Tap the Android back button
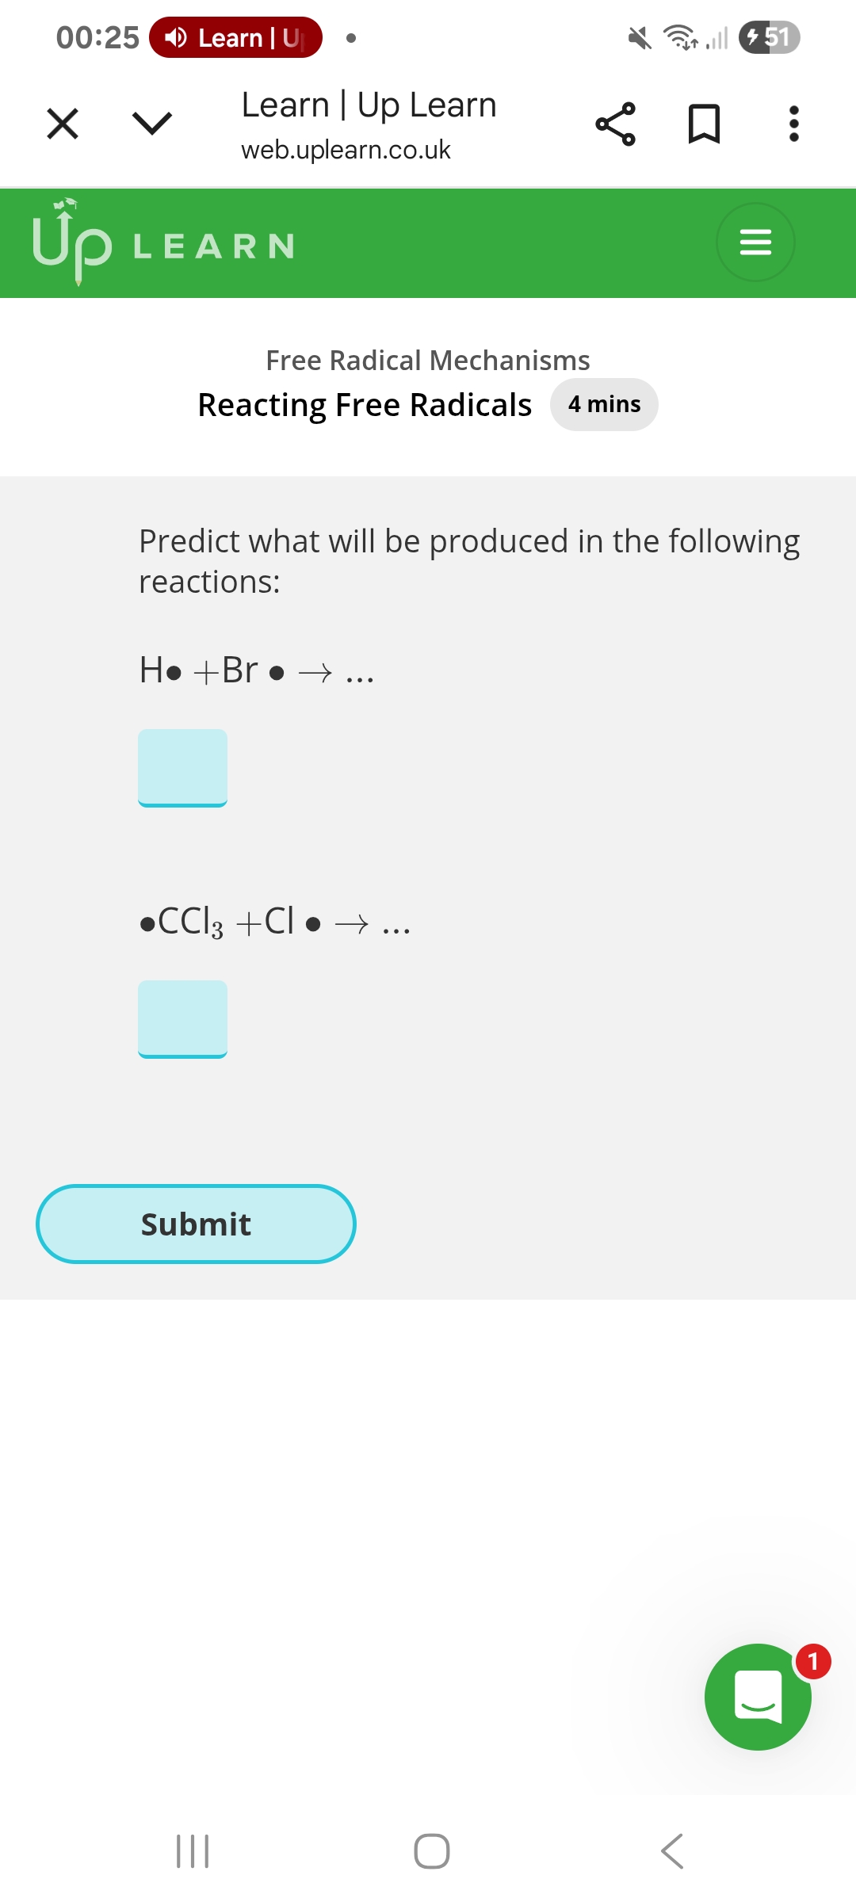 tap(672, 1851)
